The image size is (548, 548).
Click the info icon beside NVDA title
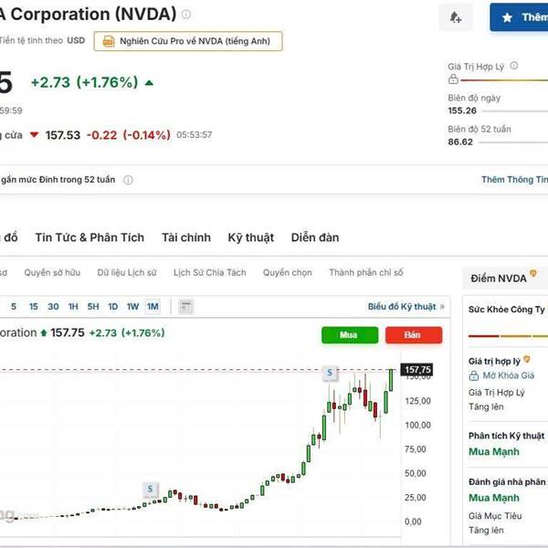click(x=186, y=15)
